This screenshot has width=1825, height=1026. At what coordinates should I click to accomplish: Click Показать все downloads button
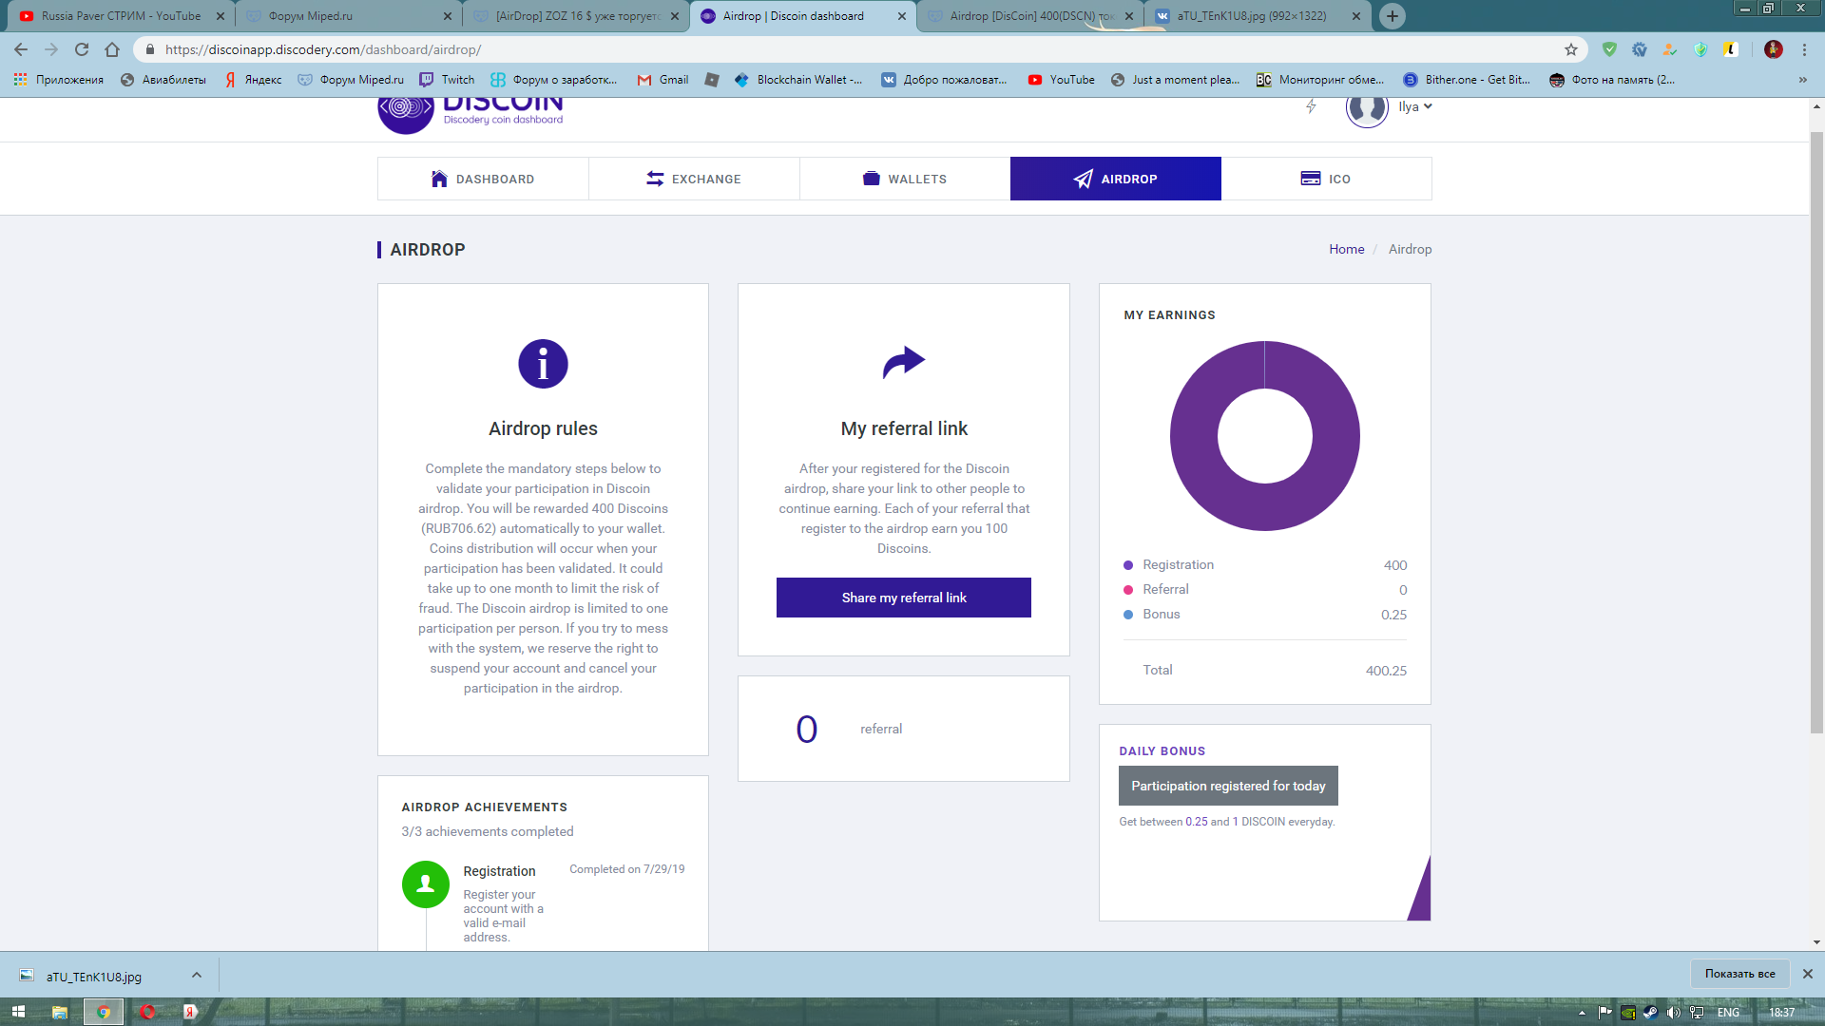[1739, 974]
